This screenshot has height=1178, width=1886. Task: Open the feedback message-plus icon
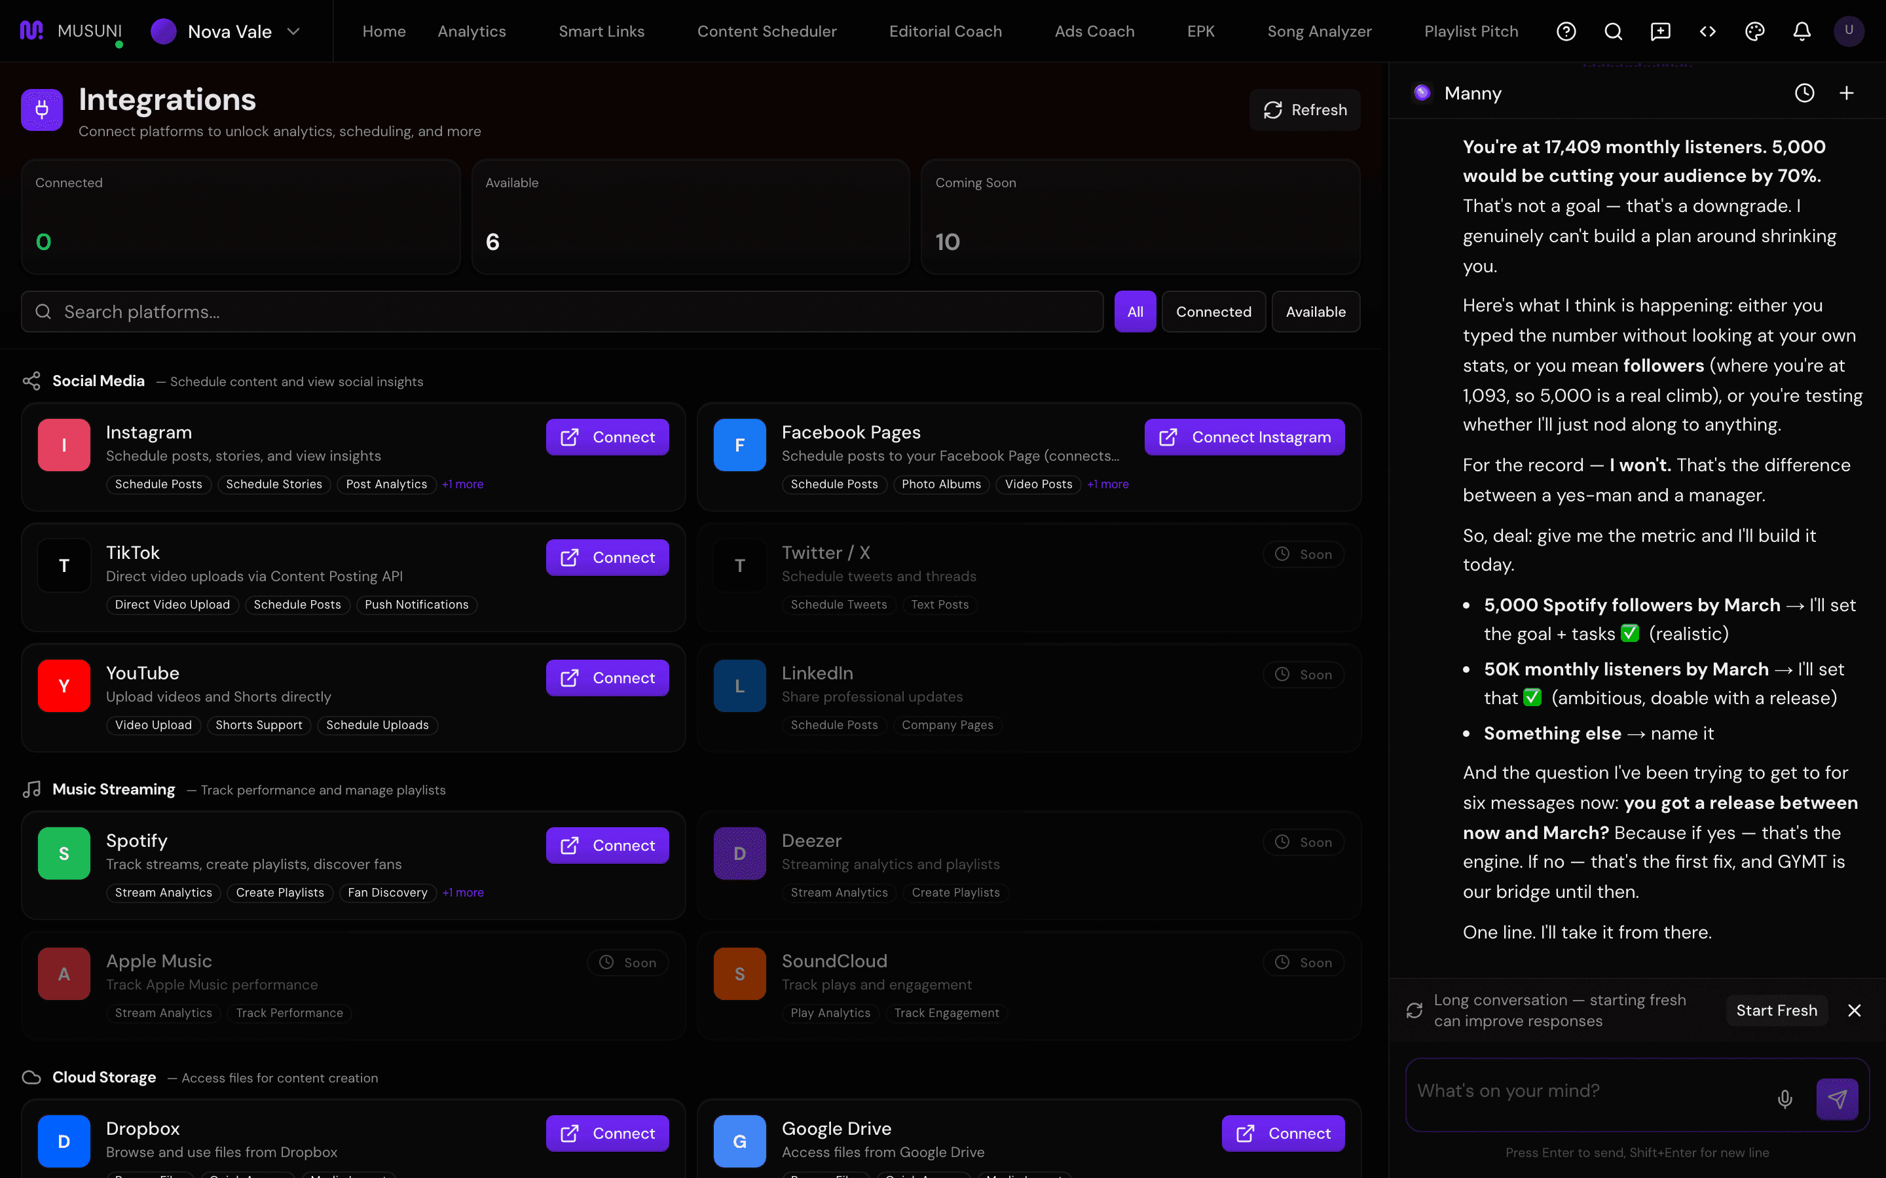1661,31
